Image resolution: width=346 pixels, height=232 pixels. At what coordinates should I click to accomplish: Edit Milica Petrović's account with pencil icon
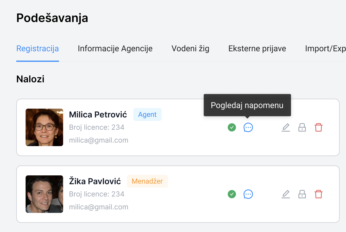pos(286,128)
